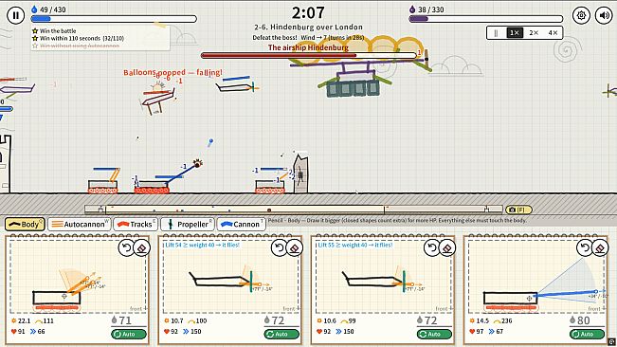Screen dimensions: 617x347
Task: Pause using the speed bar pause symbol
Action: click(496, 32)
